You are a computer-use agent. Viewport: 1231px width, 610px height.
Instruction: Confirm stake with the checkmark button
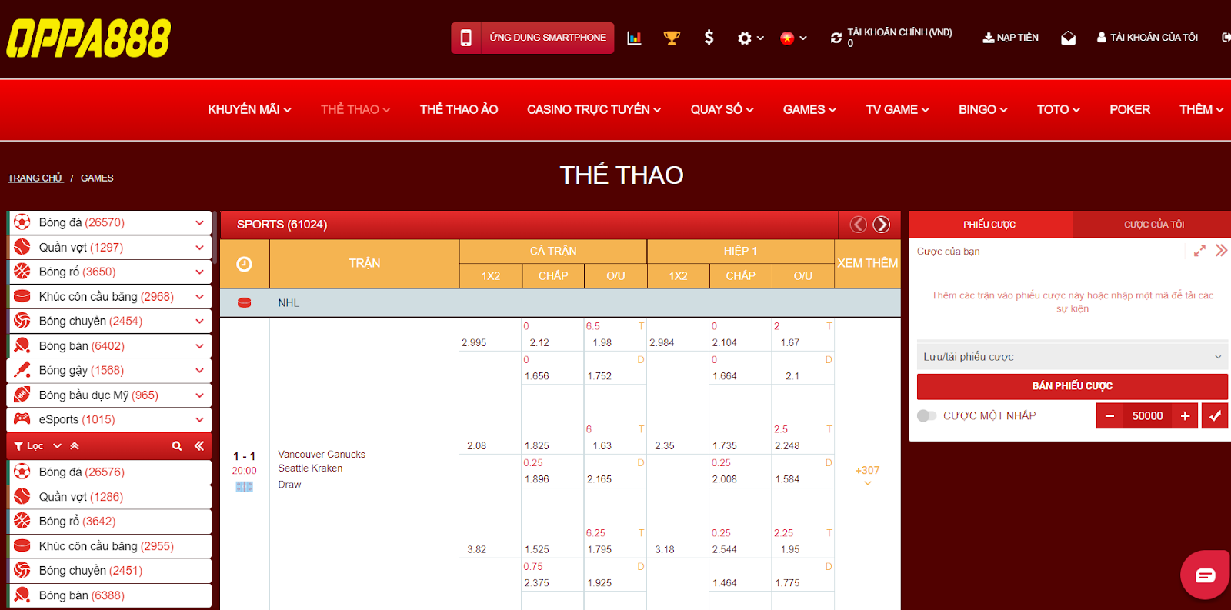click(1215, 416)
